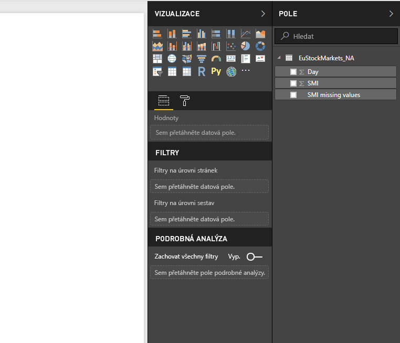Click the Hledat search field
This screenshot has height=343, width=400.
coord(336,36)
